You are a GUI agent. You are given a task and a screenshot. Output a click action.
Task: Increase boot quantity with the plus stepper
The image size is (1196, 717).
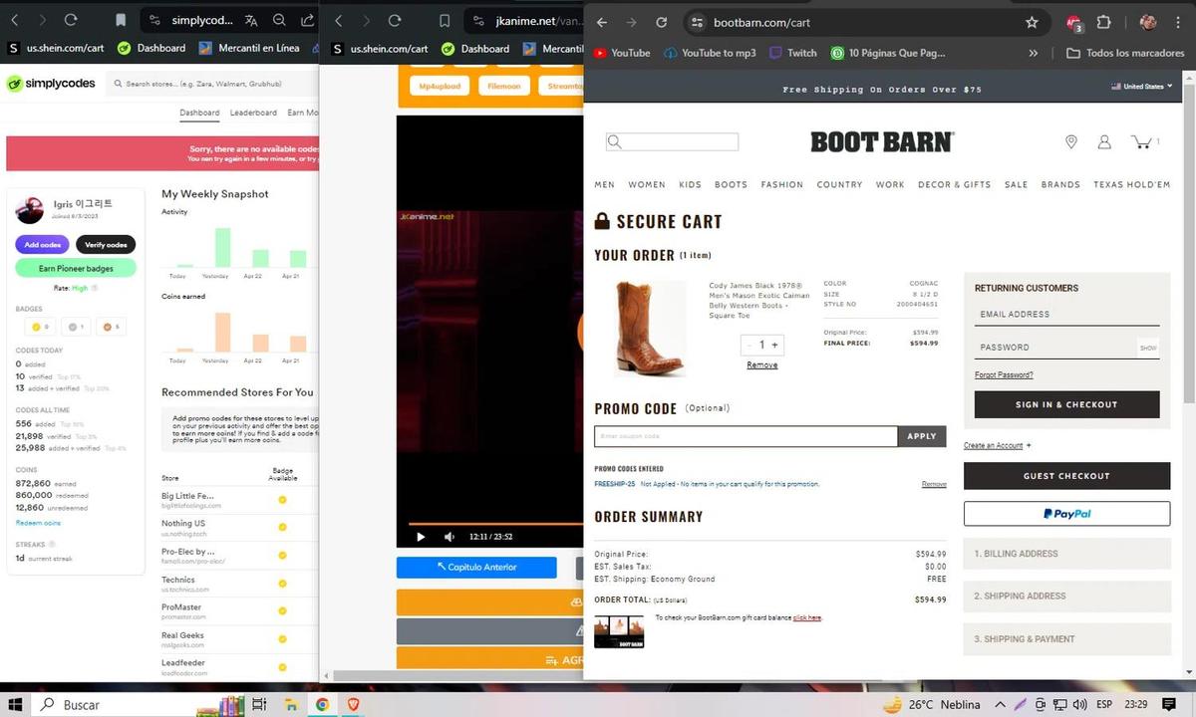774,345
